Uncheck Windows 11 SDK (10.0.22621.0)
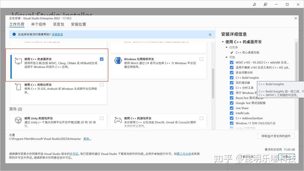This screenshot has height=171, width=304. [x=232, y=123]
